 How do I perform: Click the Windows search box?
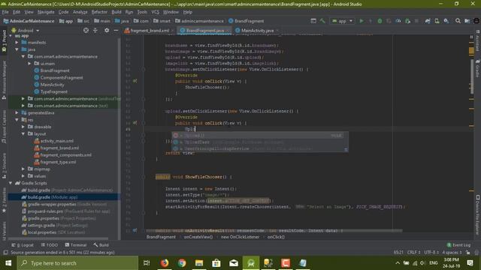point(77,263)
